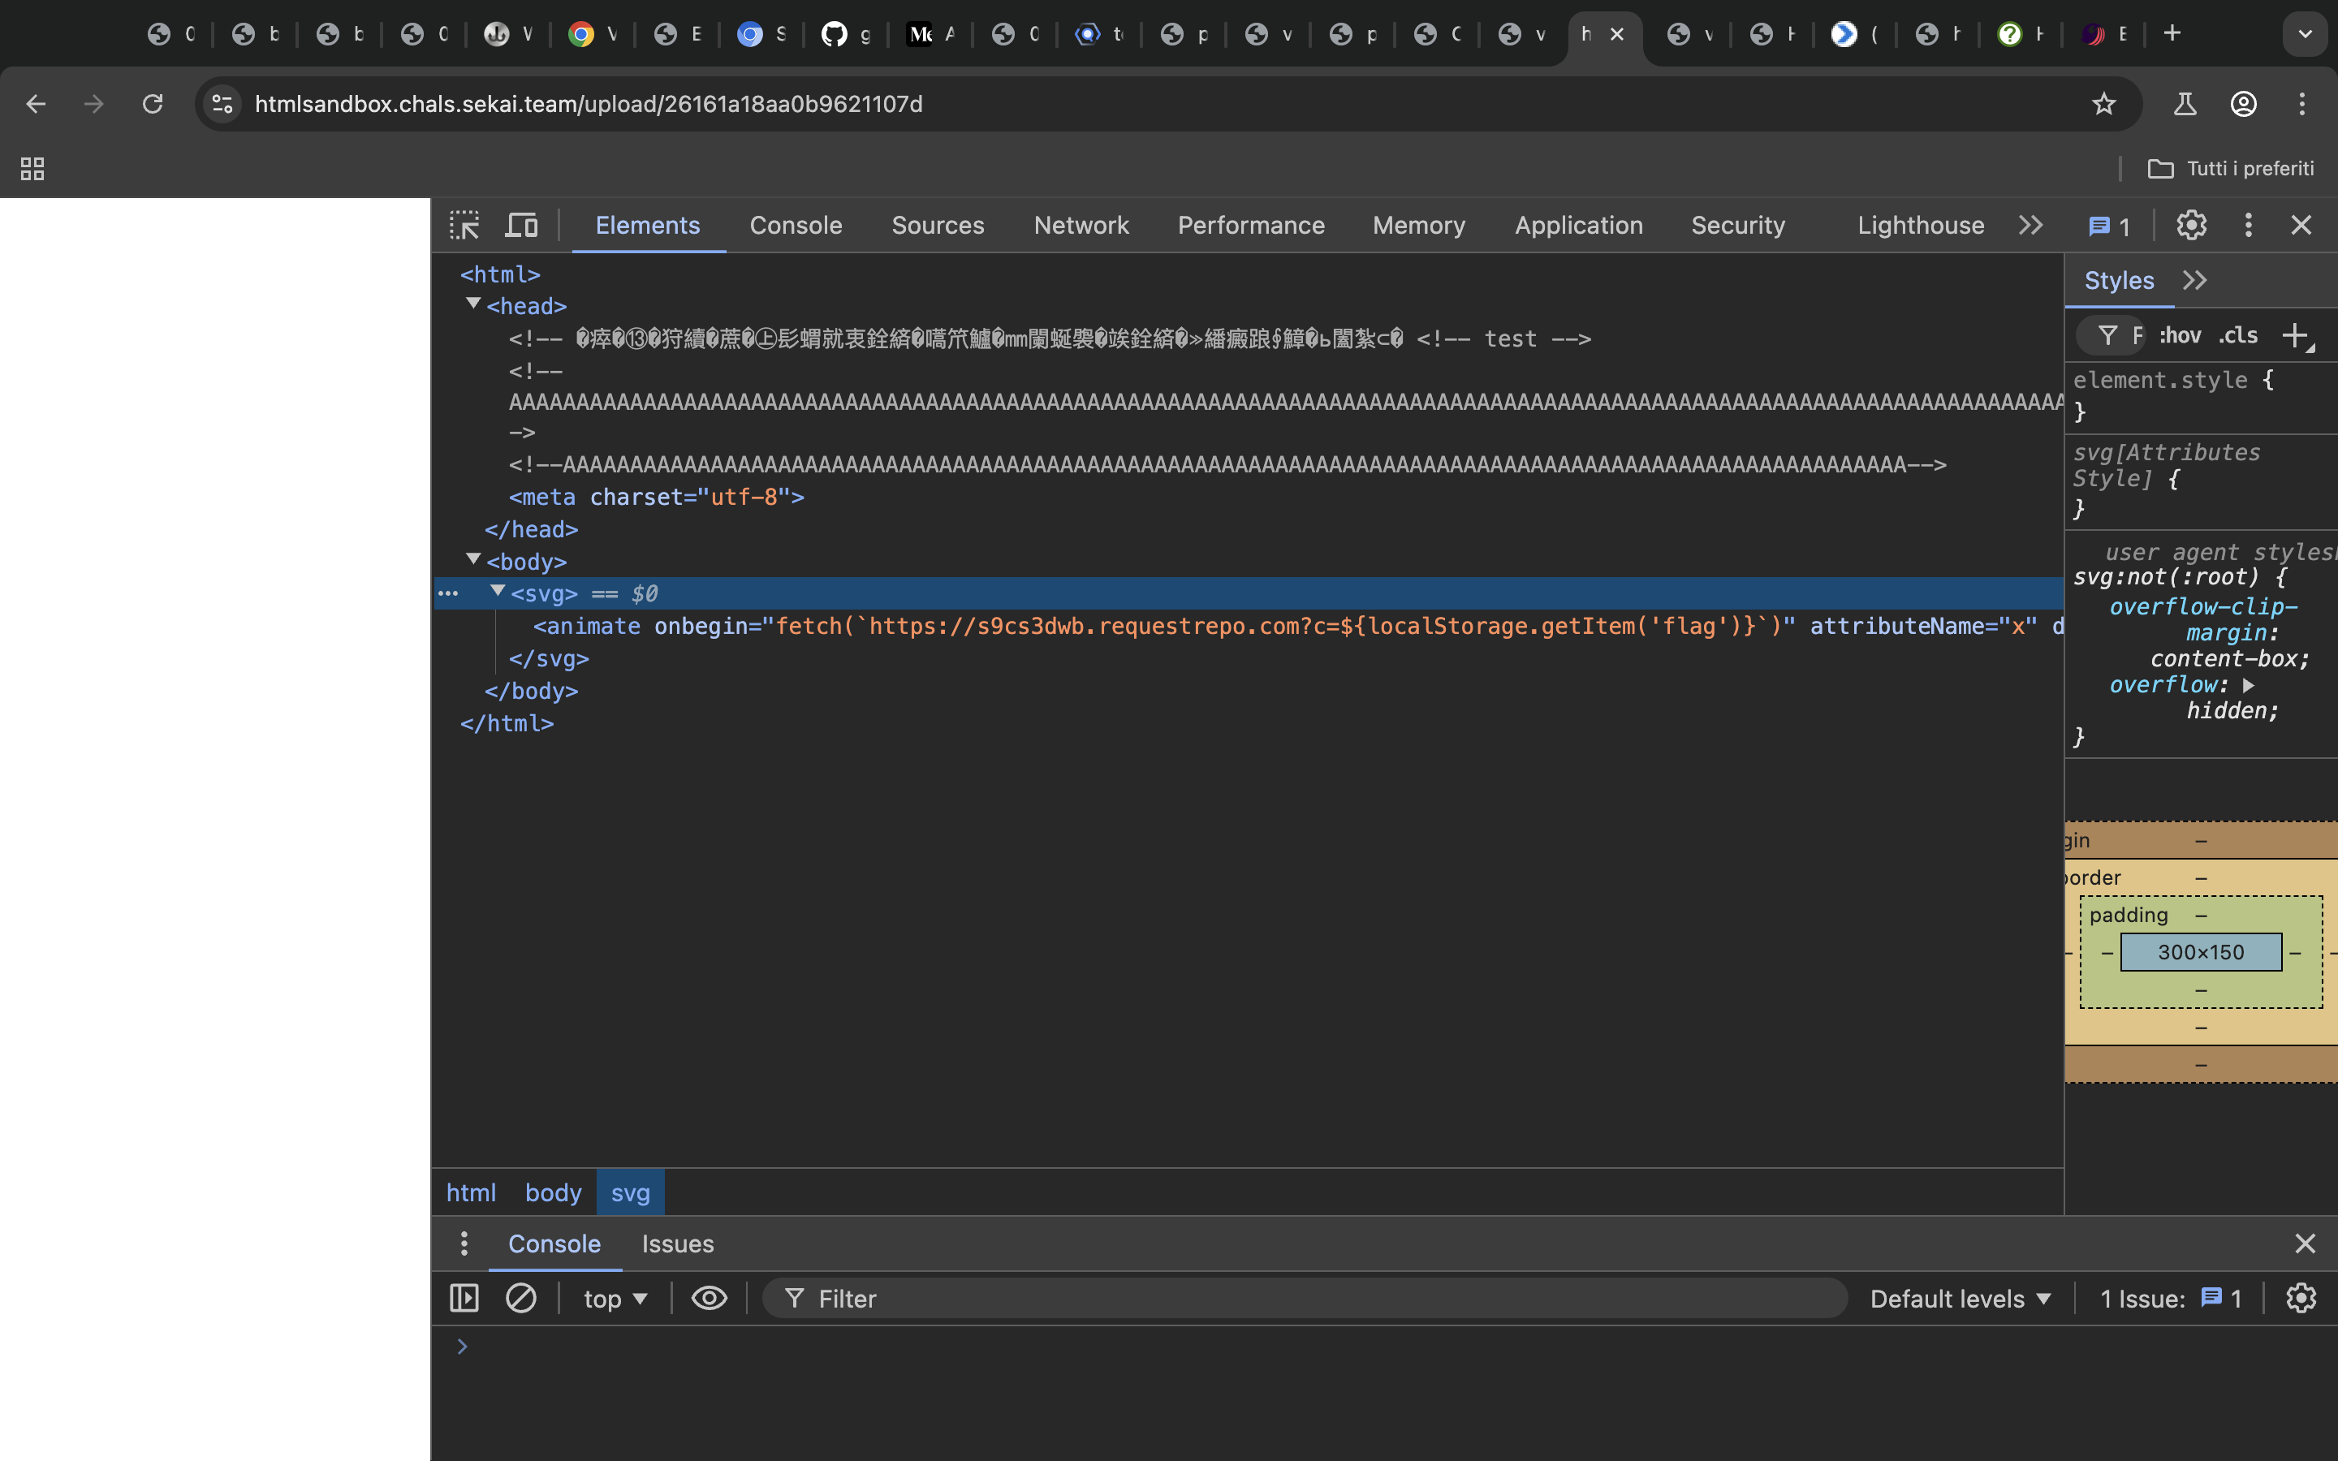Collapse the svg element node

click(498, 590)
